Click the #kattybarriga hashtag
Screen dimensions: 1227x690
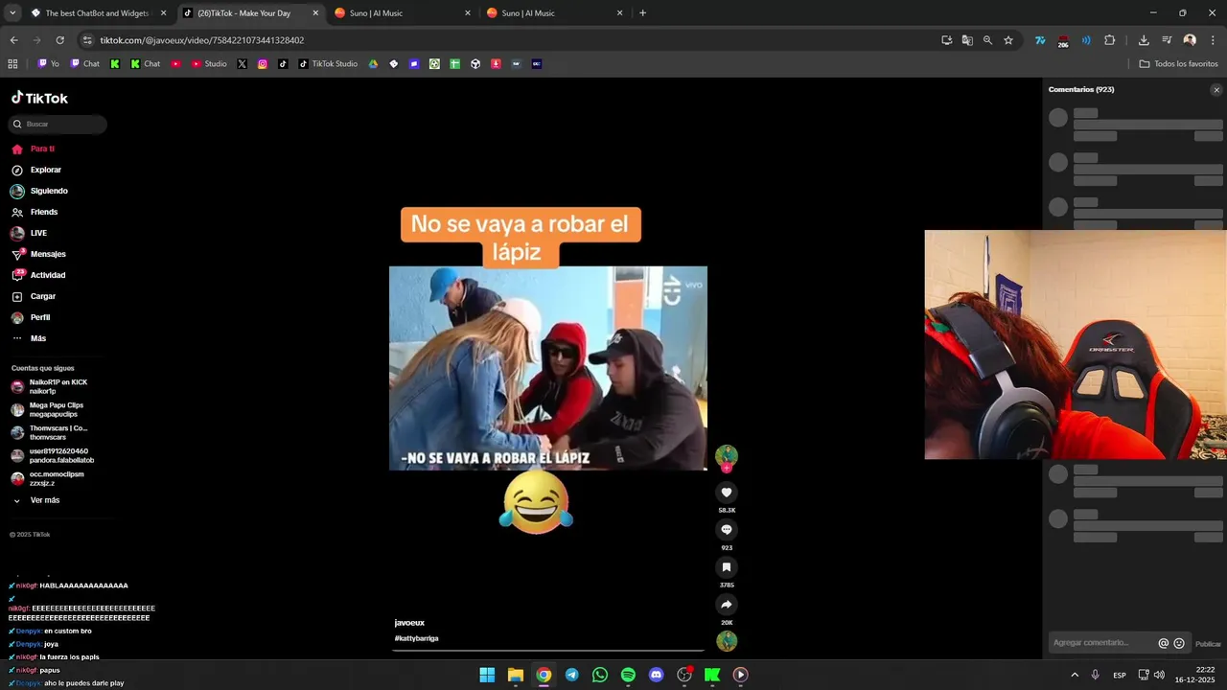416,638
